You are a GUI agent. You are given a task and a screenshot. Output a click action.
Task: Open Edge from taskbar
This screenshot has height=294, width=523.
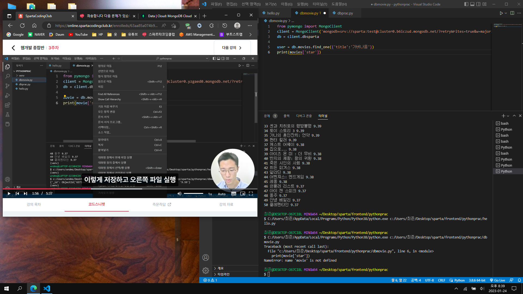pyautogui.click(x=33, y=289)
